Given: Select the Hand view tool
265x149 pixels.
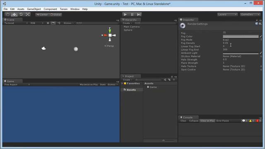Looking at the screenshot, I should (7, 14).
